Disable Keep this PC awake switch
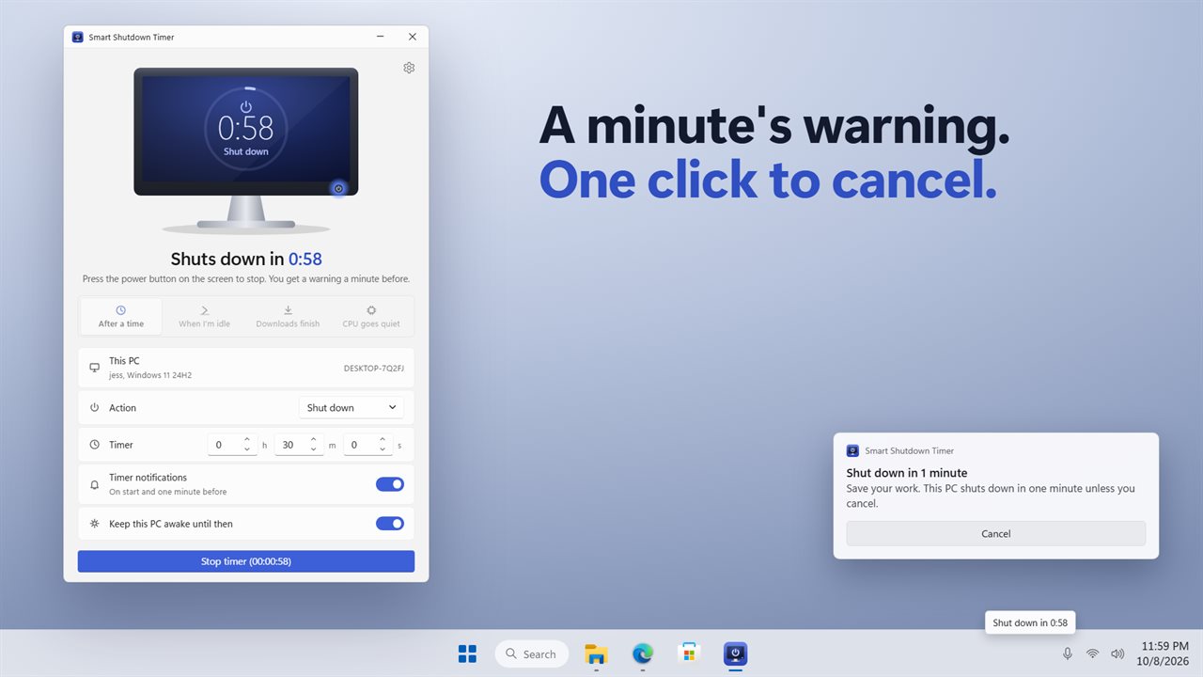 [390, 524]
